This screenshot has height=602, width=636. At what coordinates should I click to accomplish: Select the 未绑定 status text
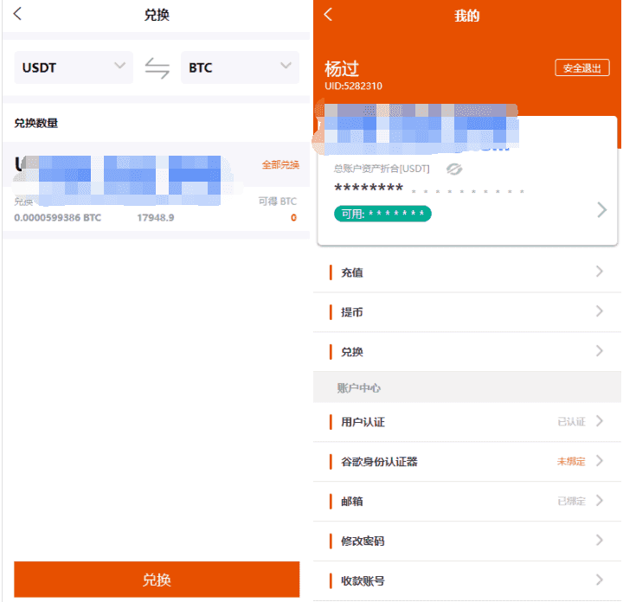[571, 461]
